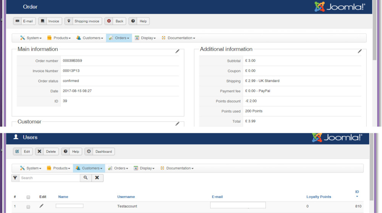Open the Products menu in Users panel

coord(58,168)
